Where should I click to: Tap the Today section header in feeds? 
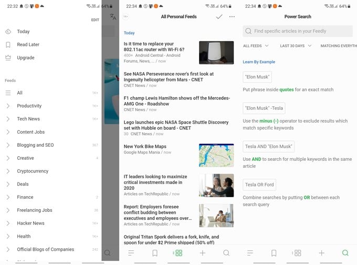pos(129,33)
